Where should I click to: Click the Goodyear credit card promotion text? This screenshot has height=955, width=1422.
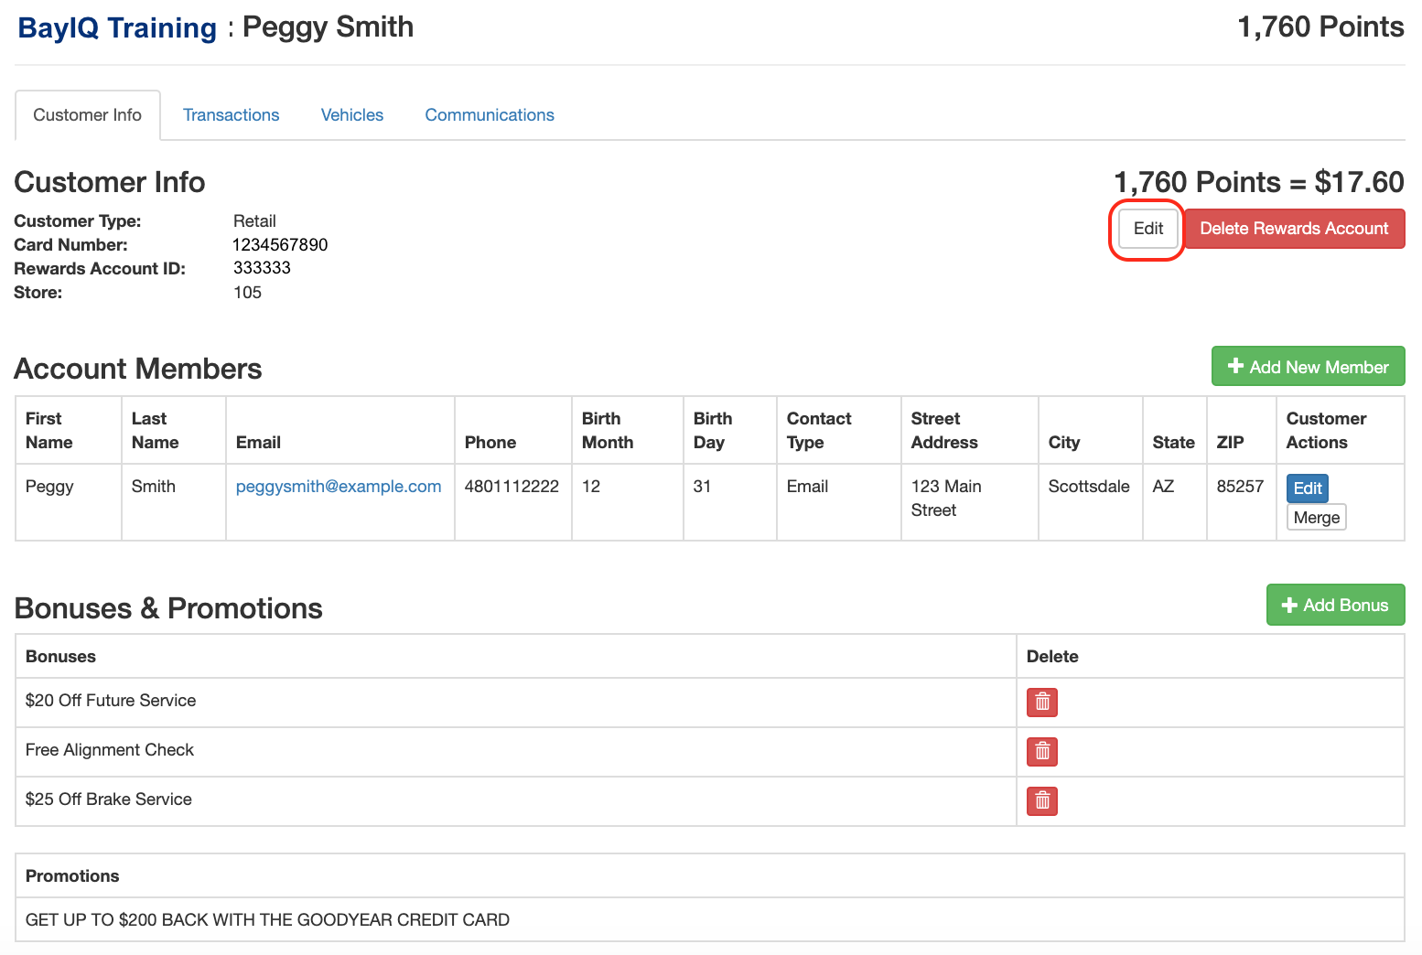(x=267, y=920)
